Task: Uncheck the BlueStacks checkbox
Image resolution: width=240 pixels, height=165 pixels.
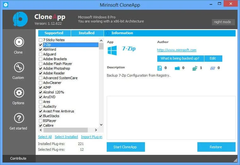Action: 40,116
